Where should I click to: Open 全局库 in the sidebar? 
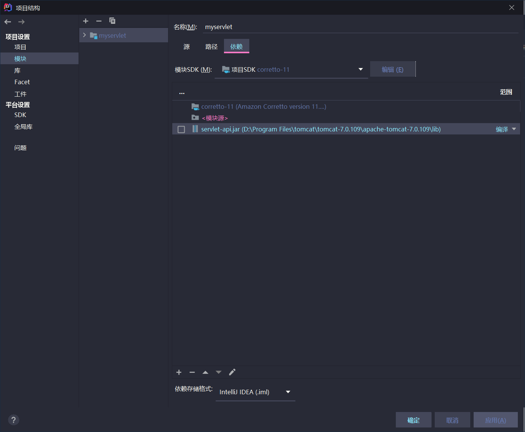coord(23,127)
